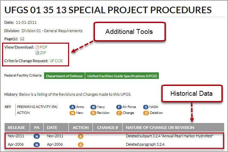228x152 pixels.
Task: Click the page title UFGS 01 35 13
Action: point(108,10)
